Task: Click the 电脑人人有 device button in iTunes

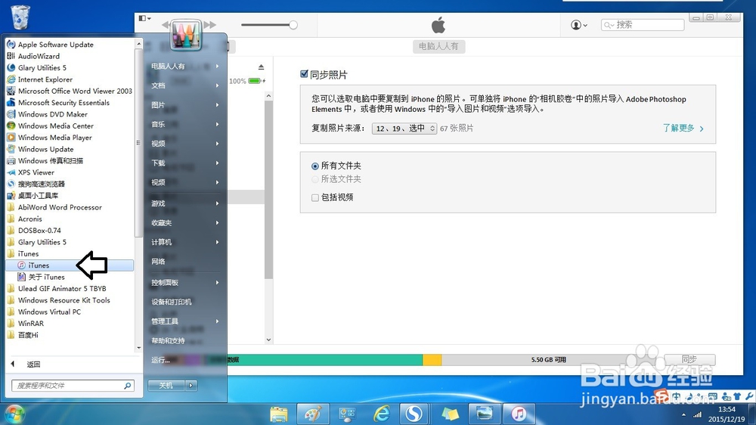Action: click(438, 46)
